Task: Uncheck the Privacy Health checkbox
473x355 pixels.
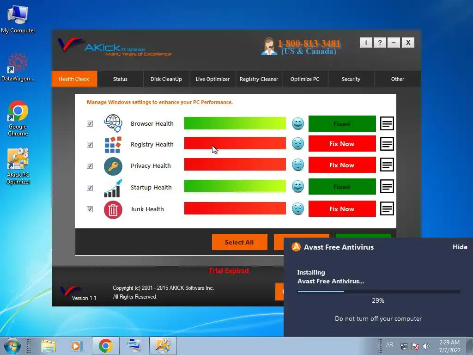Action: click(90, 166)
